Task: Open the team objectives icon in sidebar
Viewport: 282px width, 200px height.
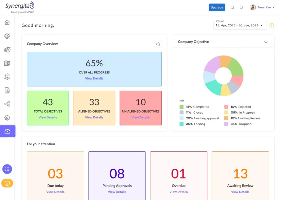Action: [7, 50]
